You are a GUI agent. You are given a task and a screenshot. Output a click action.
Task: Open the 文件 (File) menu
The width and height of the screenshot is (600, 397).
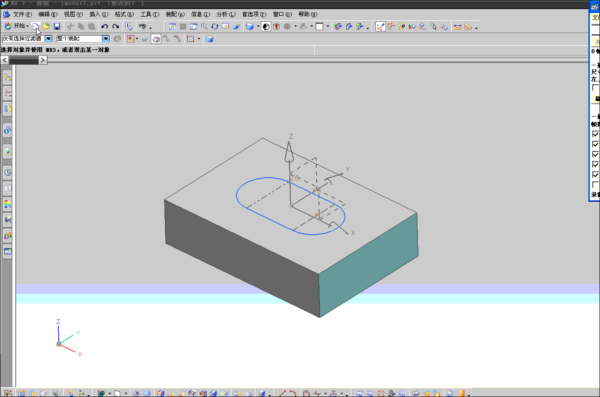pos(23,14)
